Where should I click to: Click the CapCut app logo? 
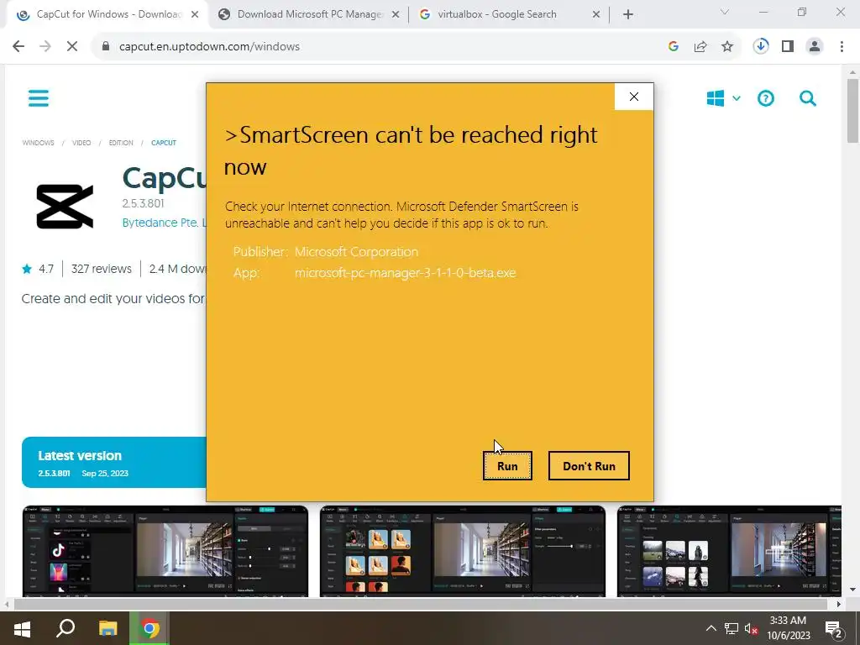[x=65, y=207]
